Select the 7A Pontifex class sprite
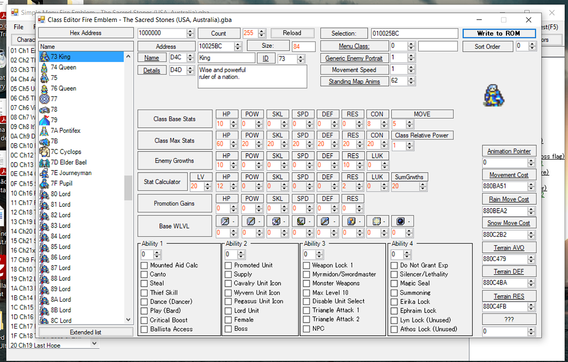Image resolution: width=568 pixels, height=362 pixels. (x=44, y=131)
